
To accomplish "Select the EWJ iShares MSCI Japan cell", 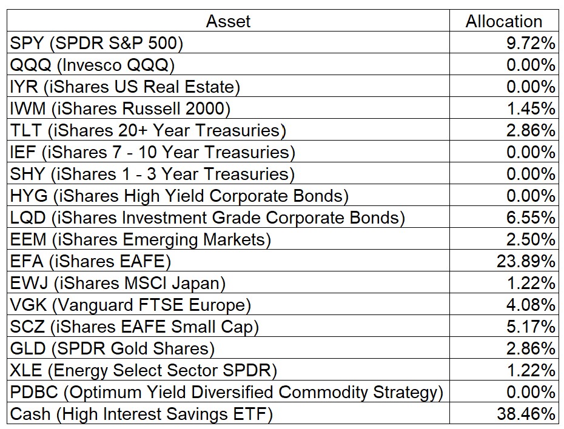I will (x=118, y=283).
